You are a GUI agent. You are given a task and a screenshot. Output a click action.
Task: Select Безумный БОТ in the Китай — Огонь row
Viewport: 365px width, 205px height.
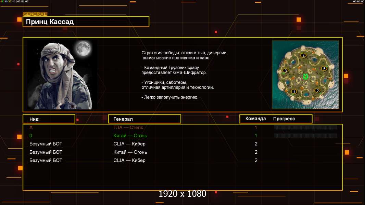click(46, 152)
